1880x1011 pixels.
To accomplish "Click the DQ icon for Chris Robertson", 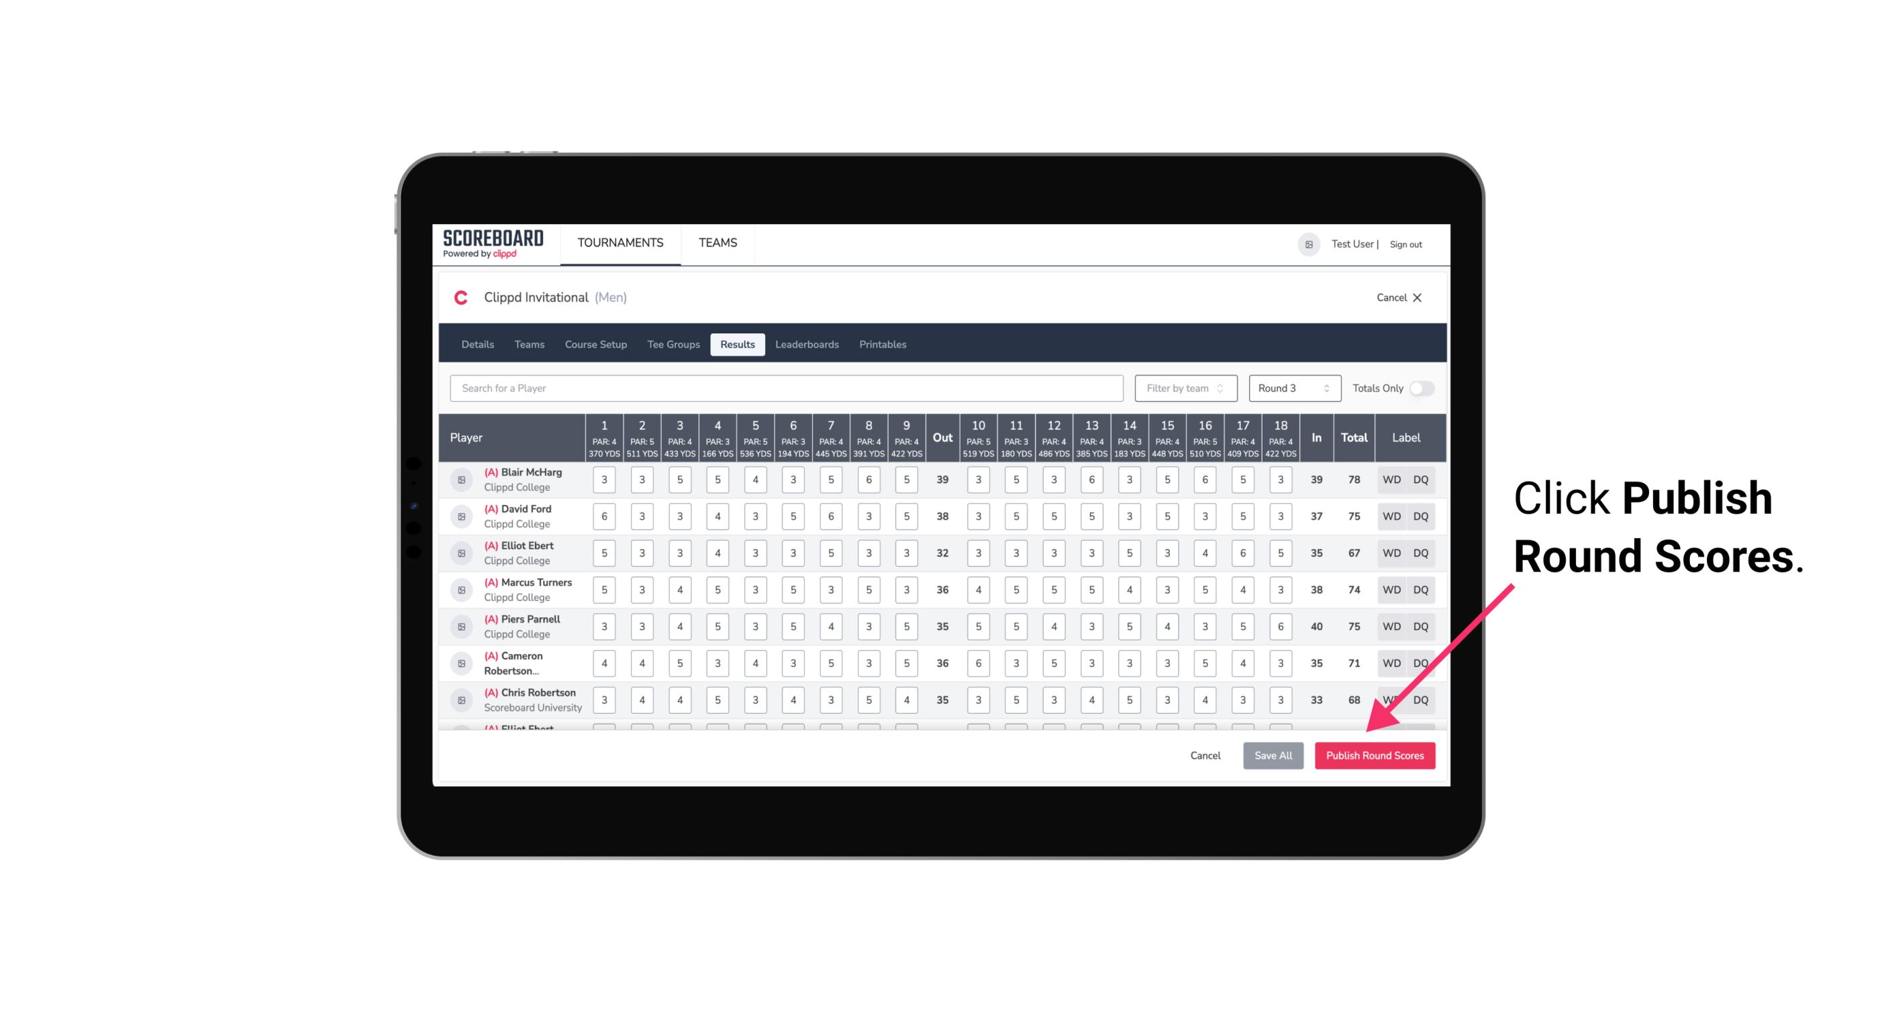I will (x=1424, y=698).
